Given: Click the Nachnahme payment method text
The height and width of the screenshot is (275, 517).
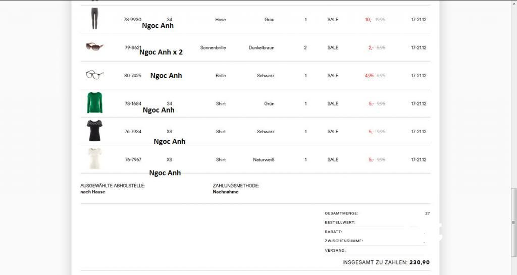Looking at the screenshot, I should [225, 192].
